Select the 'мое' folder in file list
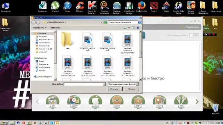 [x=68, y=41]
